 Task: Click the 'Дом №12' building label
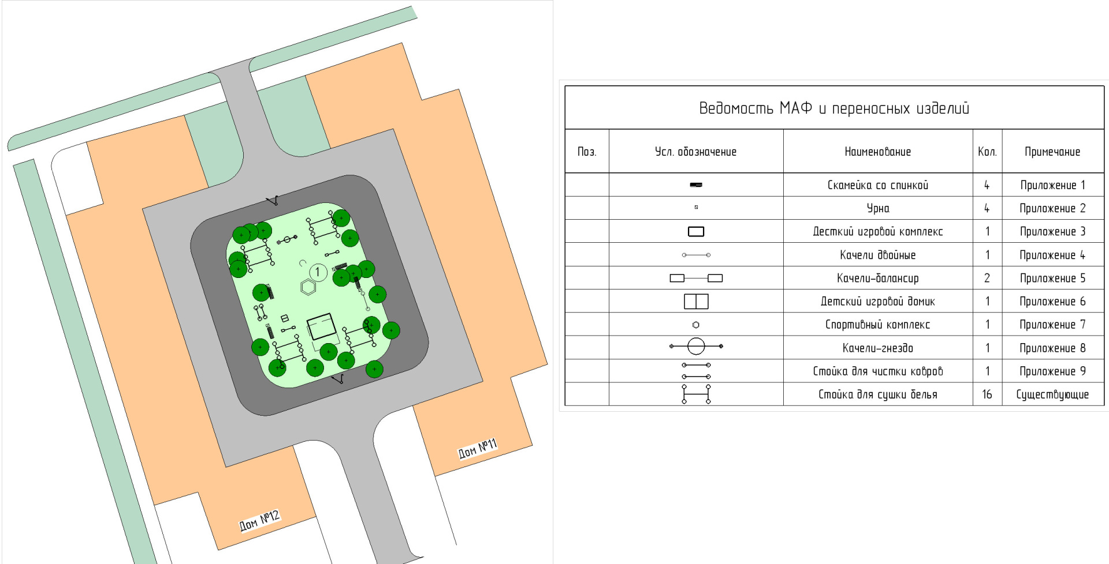259,520
